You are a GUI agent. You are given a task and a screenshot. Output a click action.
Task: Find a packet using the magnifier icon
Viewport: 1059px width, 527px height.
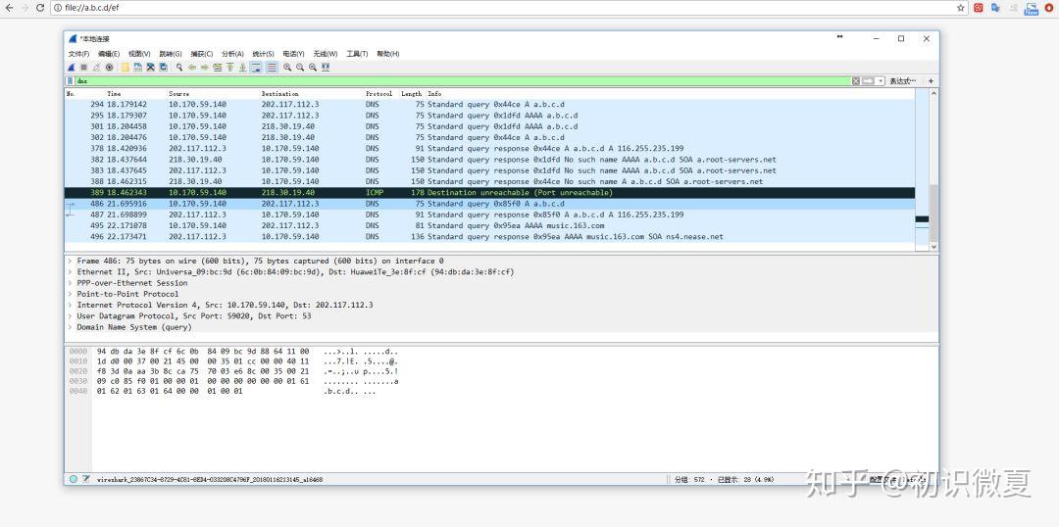[x=179, y=68]
